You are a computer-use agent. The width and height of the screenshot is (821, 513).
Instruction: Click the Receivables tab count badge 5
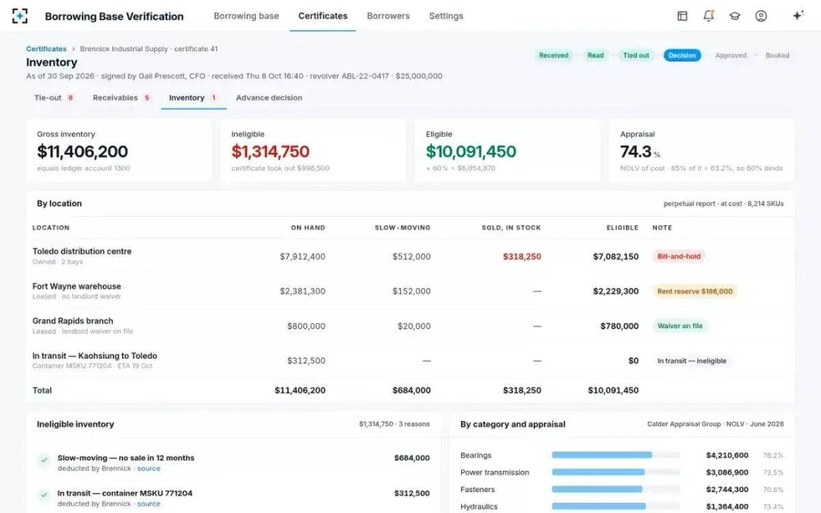click(146, 98)
